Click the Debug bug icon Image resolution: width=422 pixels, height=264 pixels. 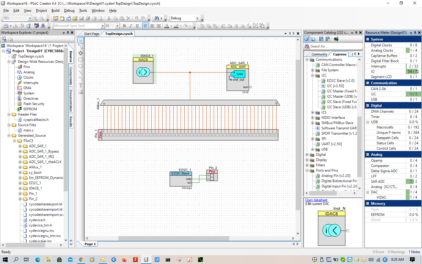[x=43, y=26]
